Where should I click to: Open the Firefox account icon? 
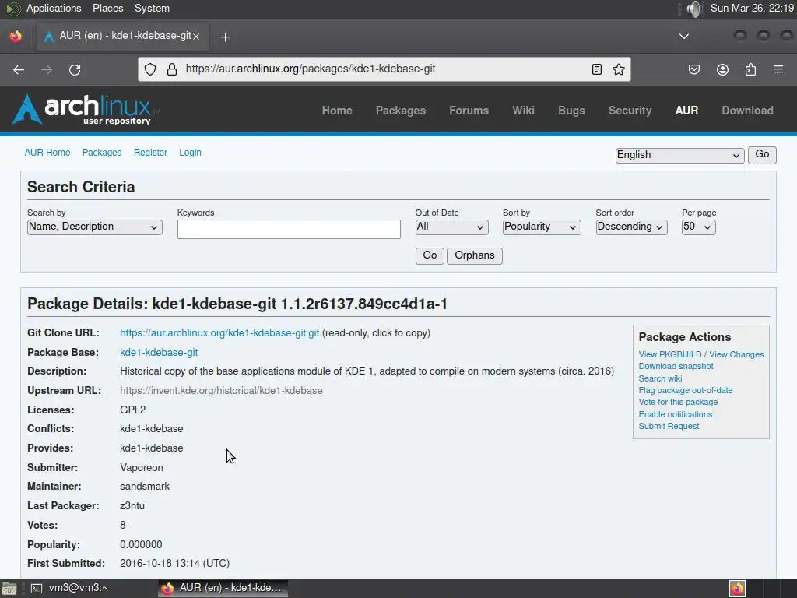pos(722,69)
